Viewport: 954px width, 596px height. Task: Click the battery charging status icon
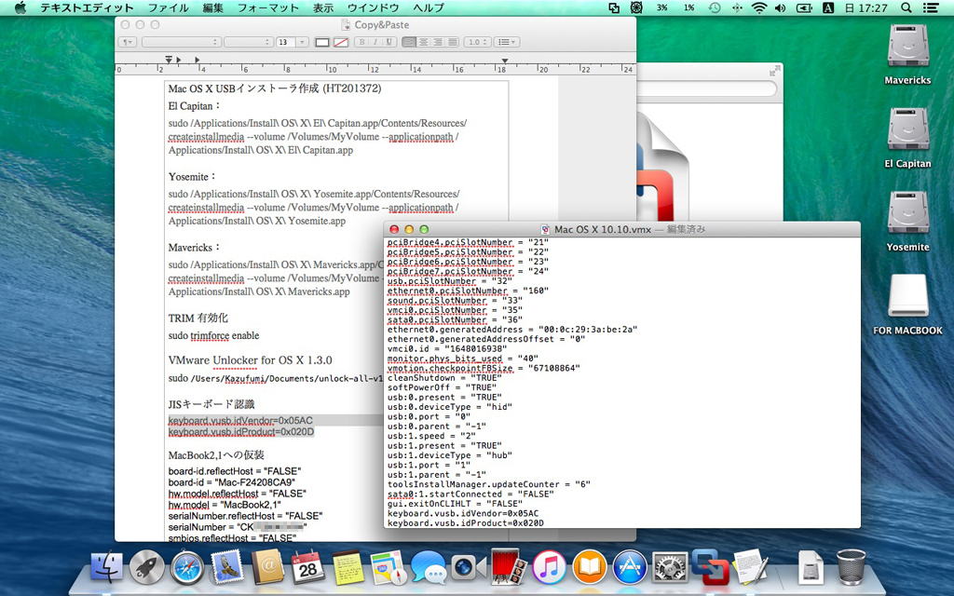pos(804,7)
